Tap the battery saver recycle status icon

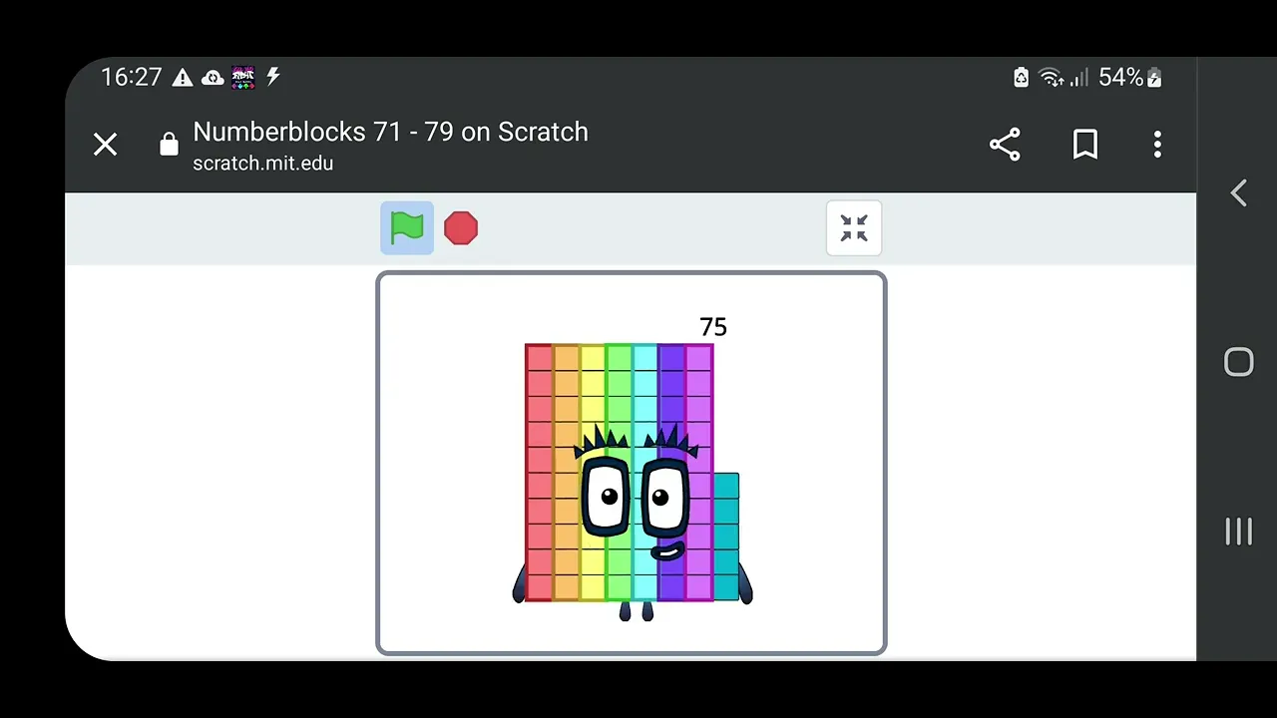(x=1021, y=78)
